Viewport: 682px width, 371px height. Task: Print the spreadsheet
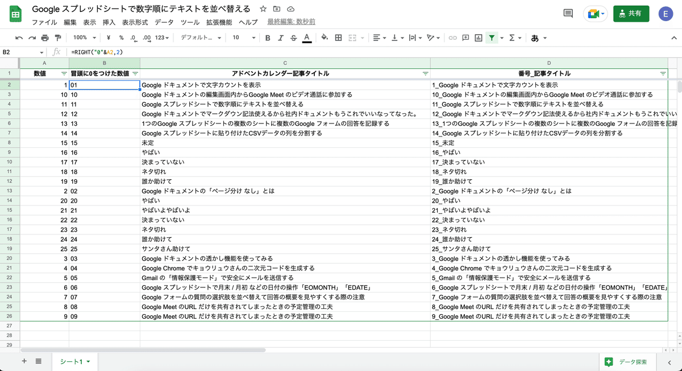tap(45, 38)
